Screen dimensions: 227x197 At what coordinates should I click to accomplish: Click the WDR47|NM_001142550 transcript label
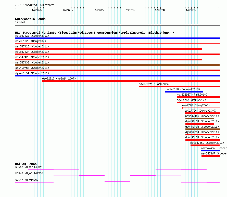point(29,173)
